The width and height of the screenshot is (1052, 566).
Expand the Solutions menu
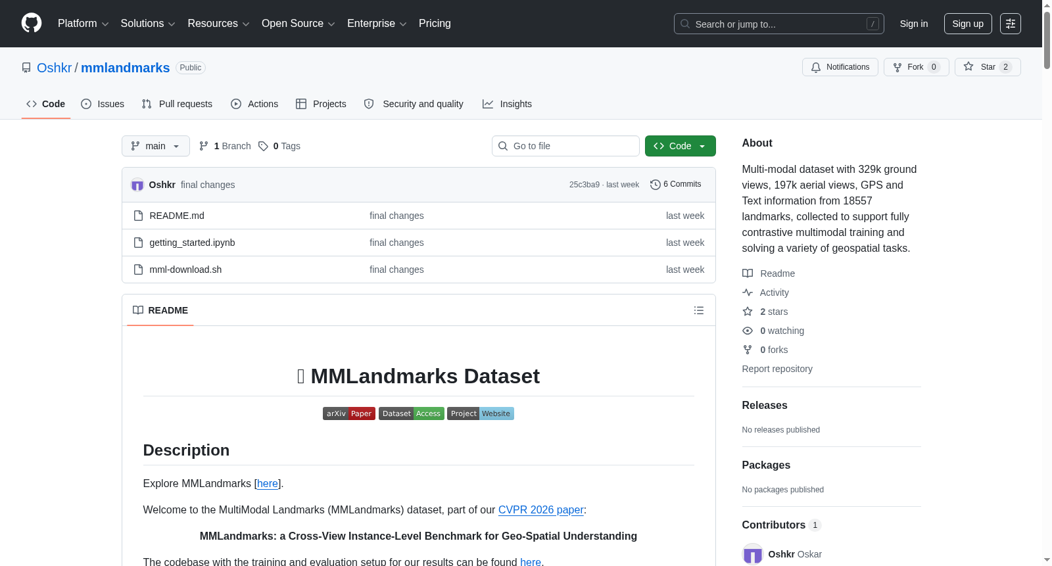[x=148, y=24]
